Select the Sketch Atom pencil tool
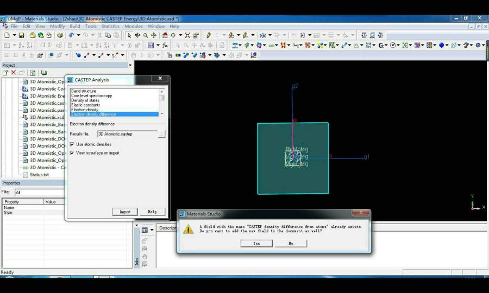This screenshot has width=489, height=293. coord(209,35)
